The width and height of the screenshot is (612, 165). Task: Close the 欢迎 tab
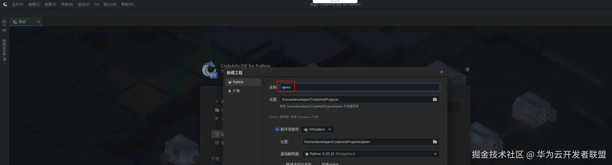tap(38, 22)
